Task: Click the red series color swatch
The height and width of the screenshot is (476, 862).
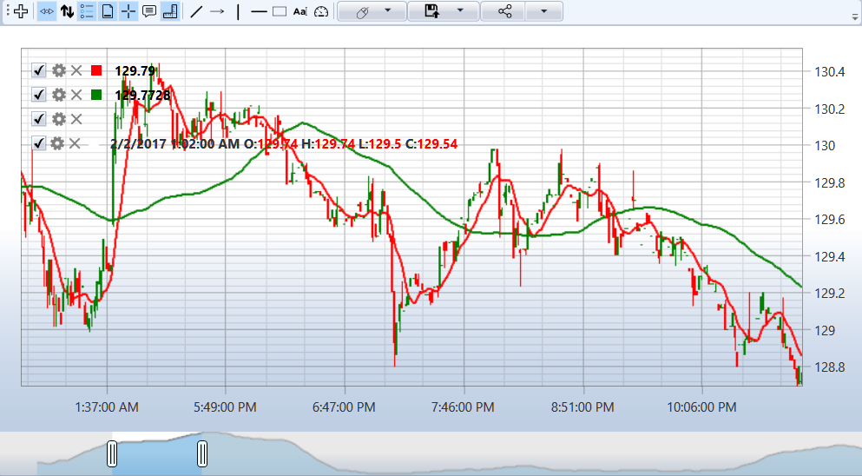Action: (x=96, y=70)
